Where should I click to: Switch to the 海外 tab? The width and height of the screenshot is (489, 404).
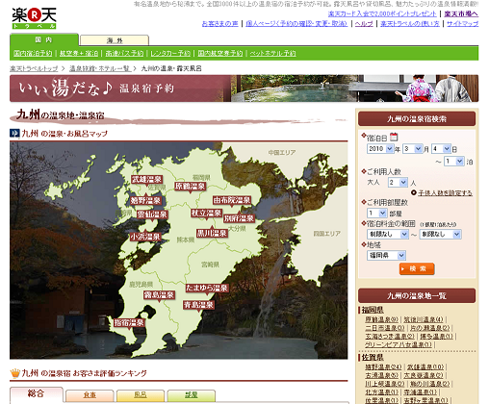pyautogui.click(x=115, y=40)
